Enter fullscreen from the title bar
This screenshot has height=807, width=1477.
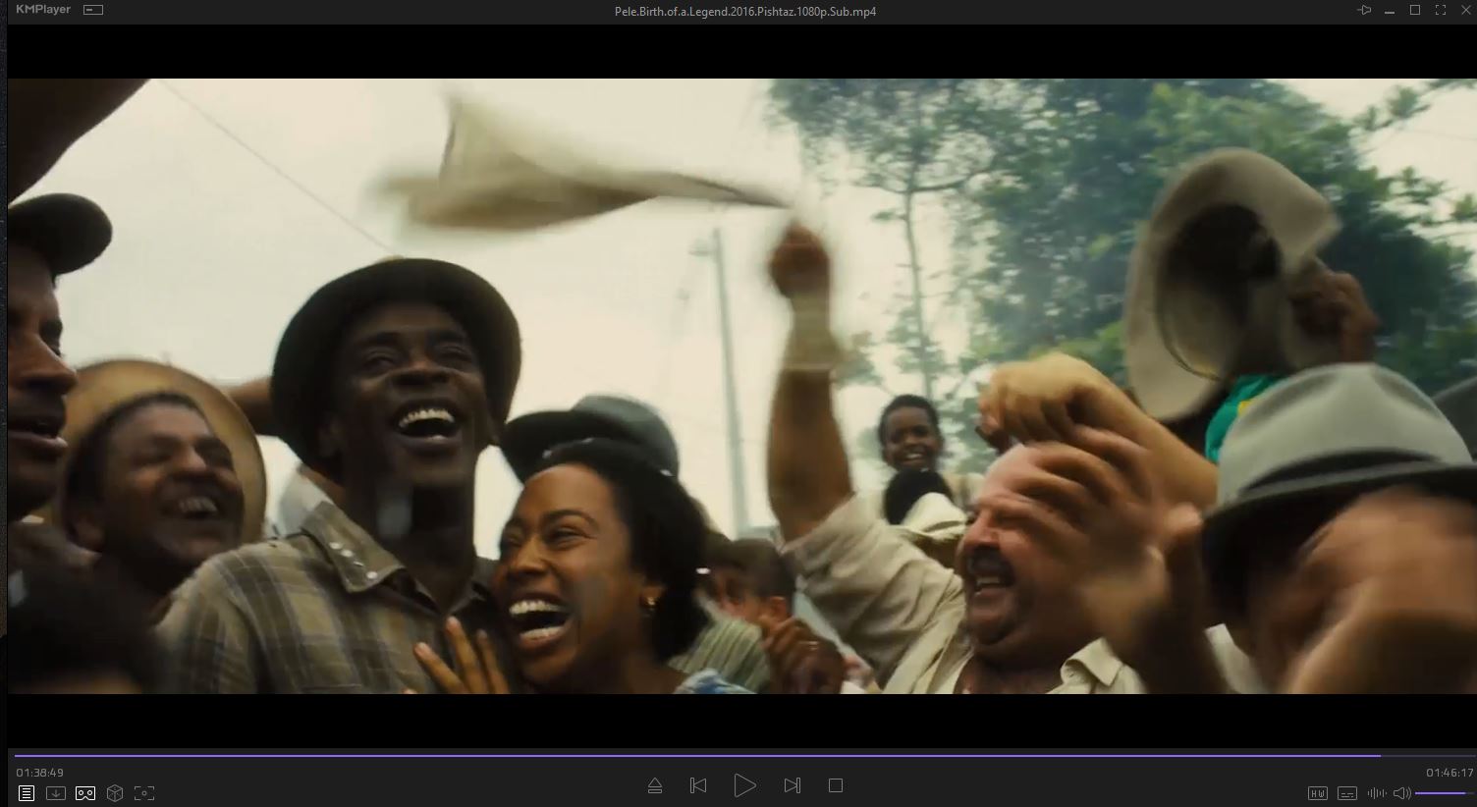click(x=1441, y=11)
